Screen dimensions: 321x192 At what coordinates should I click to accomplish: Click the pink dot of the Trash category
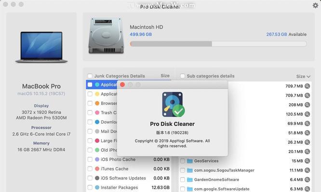[97, 113]
